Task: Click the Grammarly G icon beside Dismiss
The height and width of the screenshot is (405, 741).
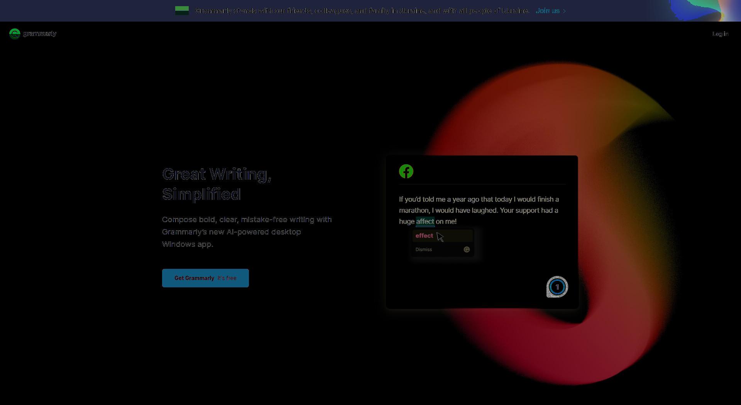Action: click(x=467, y=250)
